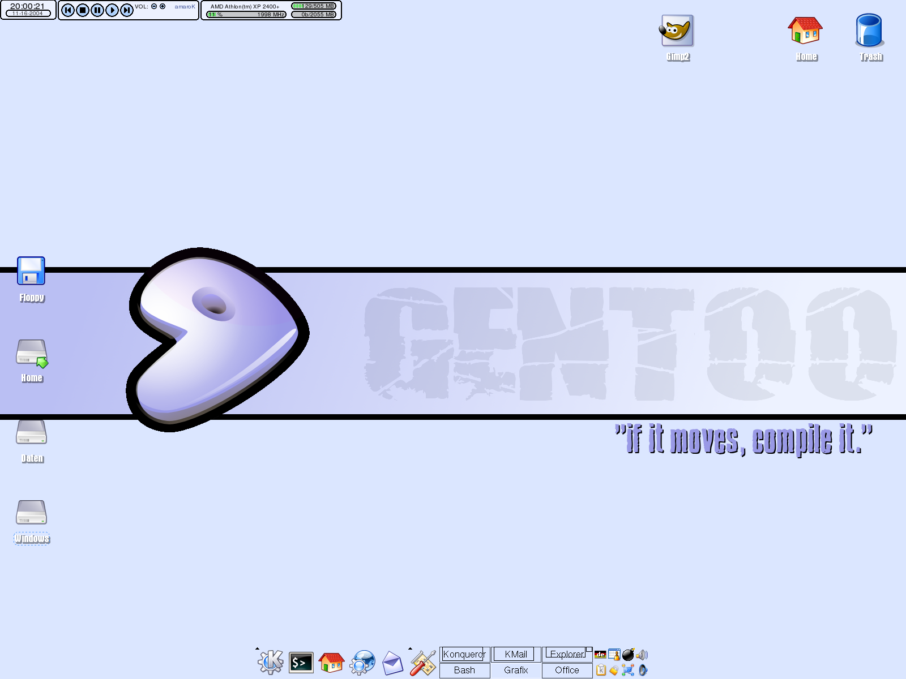Click the German keyboard layout tray flag
This screenshot has width=906, height=679.
pyautogui.click(x=600, y=655)
